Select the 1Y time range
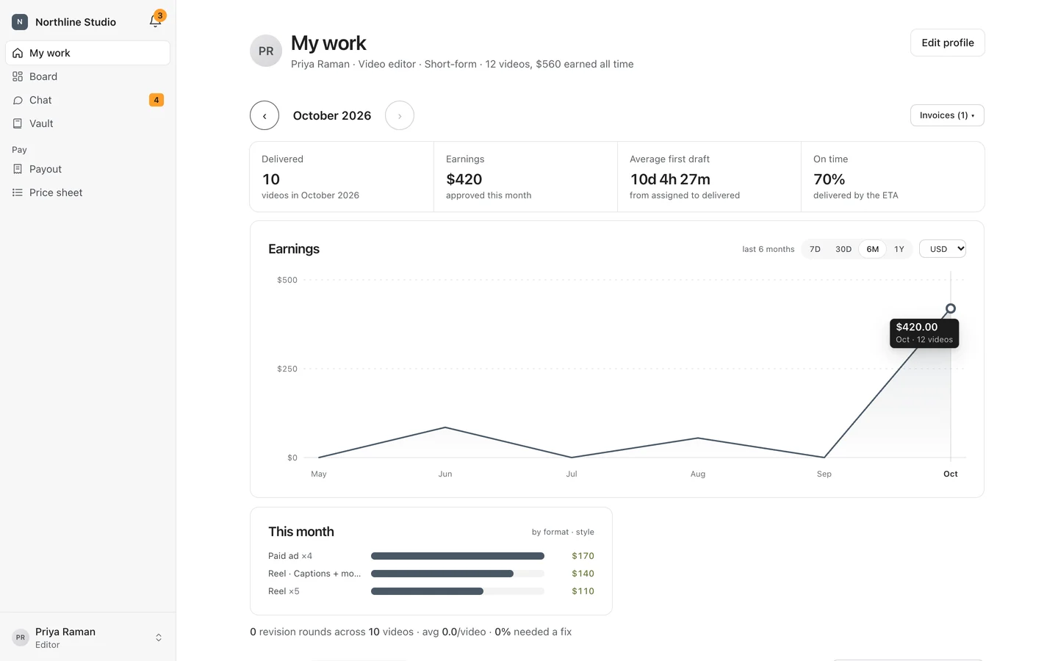Image resolution: width=1058 pixels, height=661 pixels. (899, 249)
